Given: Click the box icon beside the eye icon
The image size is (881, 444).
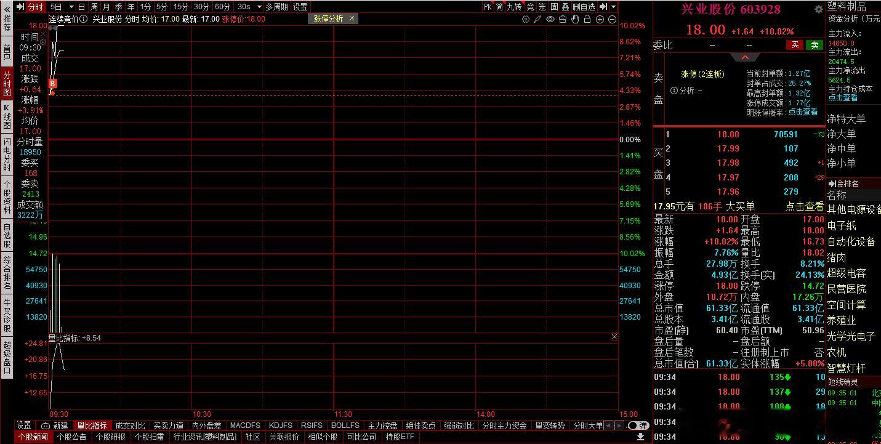Looking at the screenshot, I should click(563, 19).
